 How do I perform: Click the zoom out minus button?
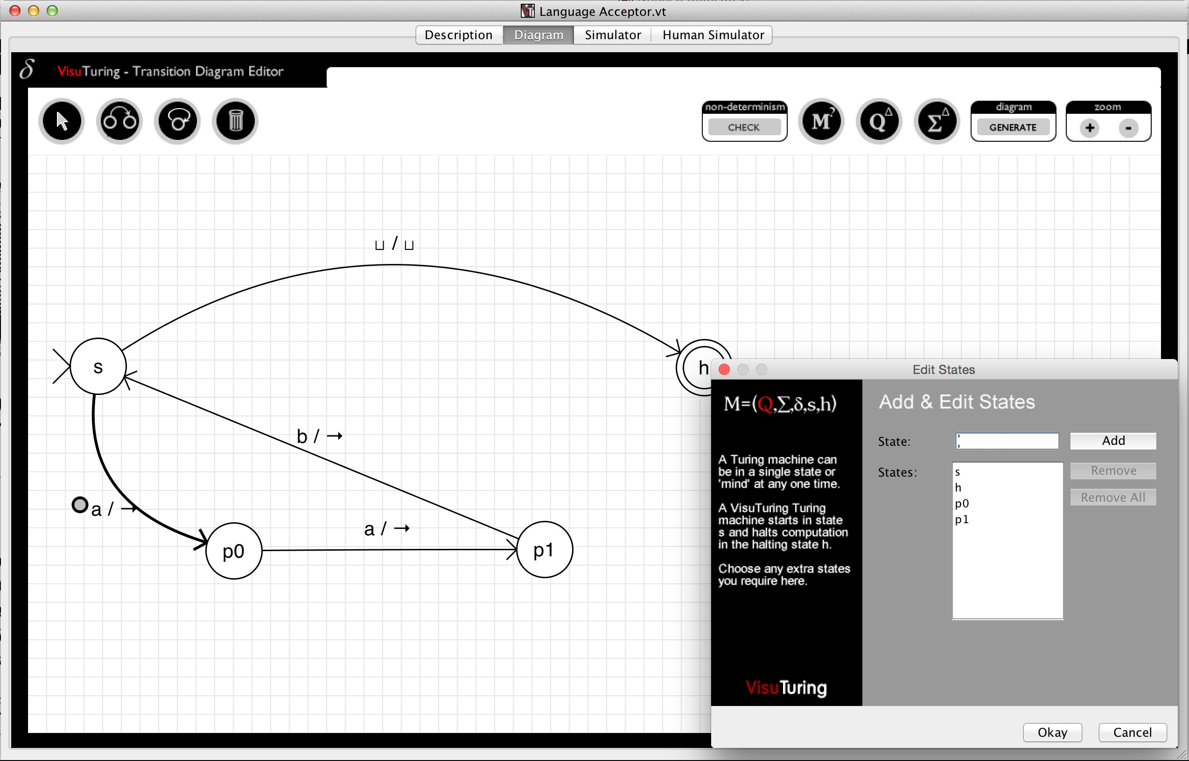[1129, 128]
